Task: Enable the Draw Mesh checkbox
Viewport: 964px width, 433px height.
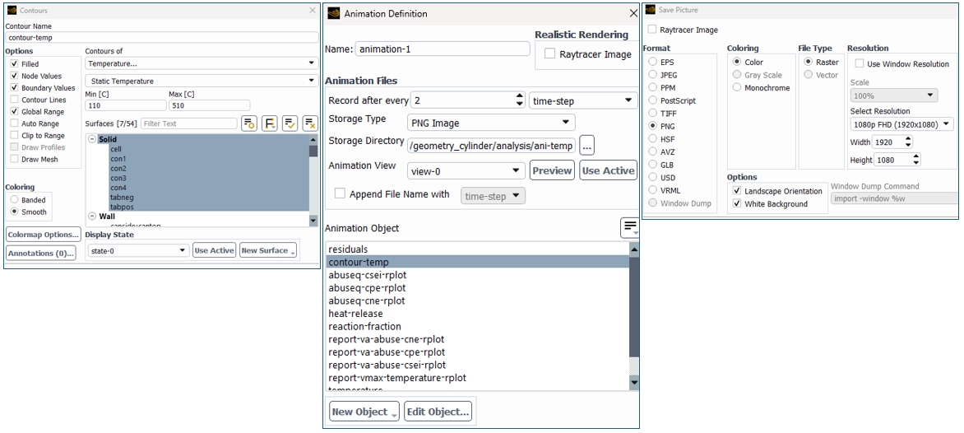Action: (14, 160)
